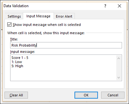Click the Clear All button
Viewport: 129px width, 104px height.
tap(16, 95)
